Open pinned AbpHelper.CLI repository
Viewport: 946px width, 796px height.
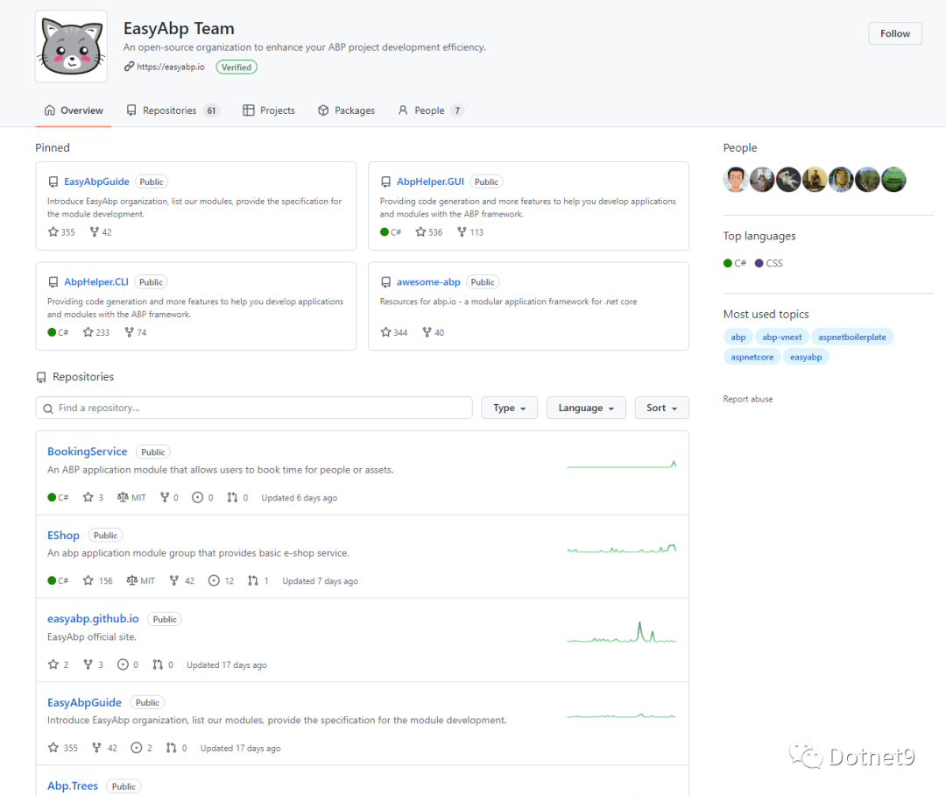[96, 282]
